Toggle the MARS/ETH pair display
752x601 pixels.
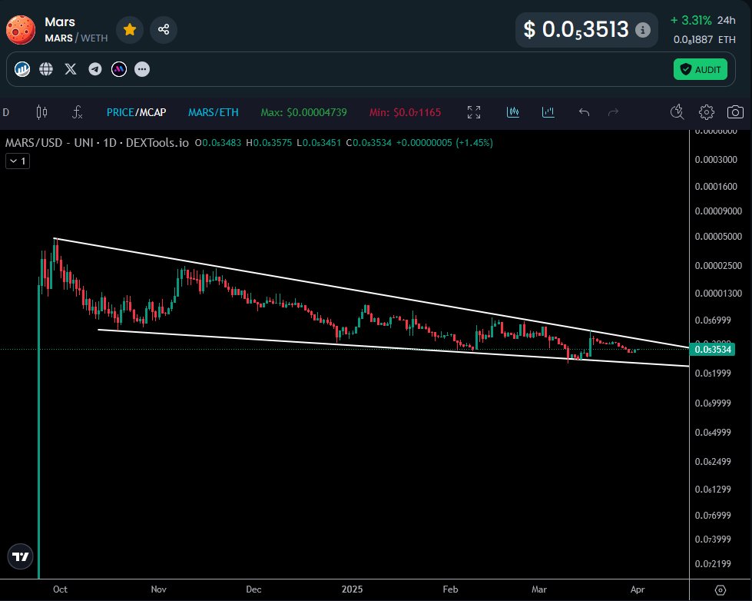pos(213,112)
